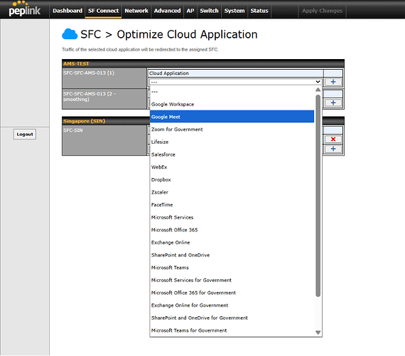Open the Switch menu
The height and width of the screenshot is (356, 405).
tap(209, 11)
